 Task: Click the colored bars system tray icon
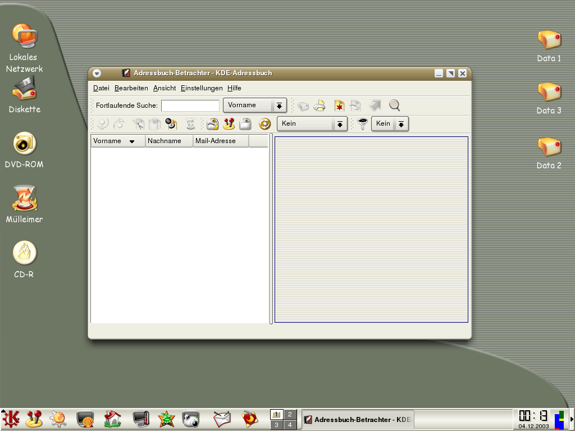pyautogui.click(x=559, y=420)
